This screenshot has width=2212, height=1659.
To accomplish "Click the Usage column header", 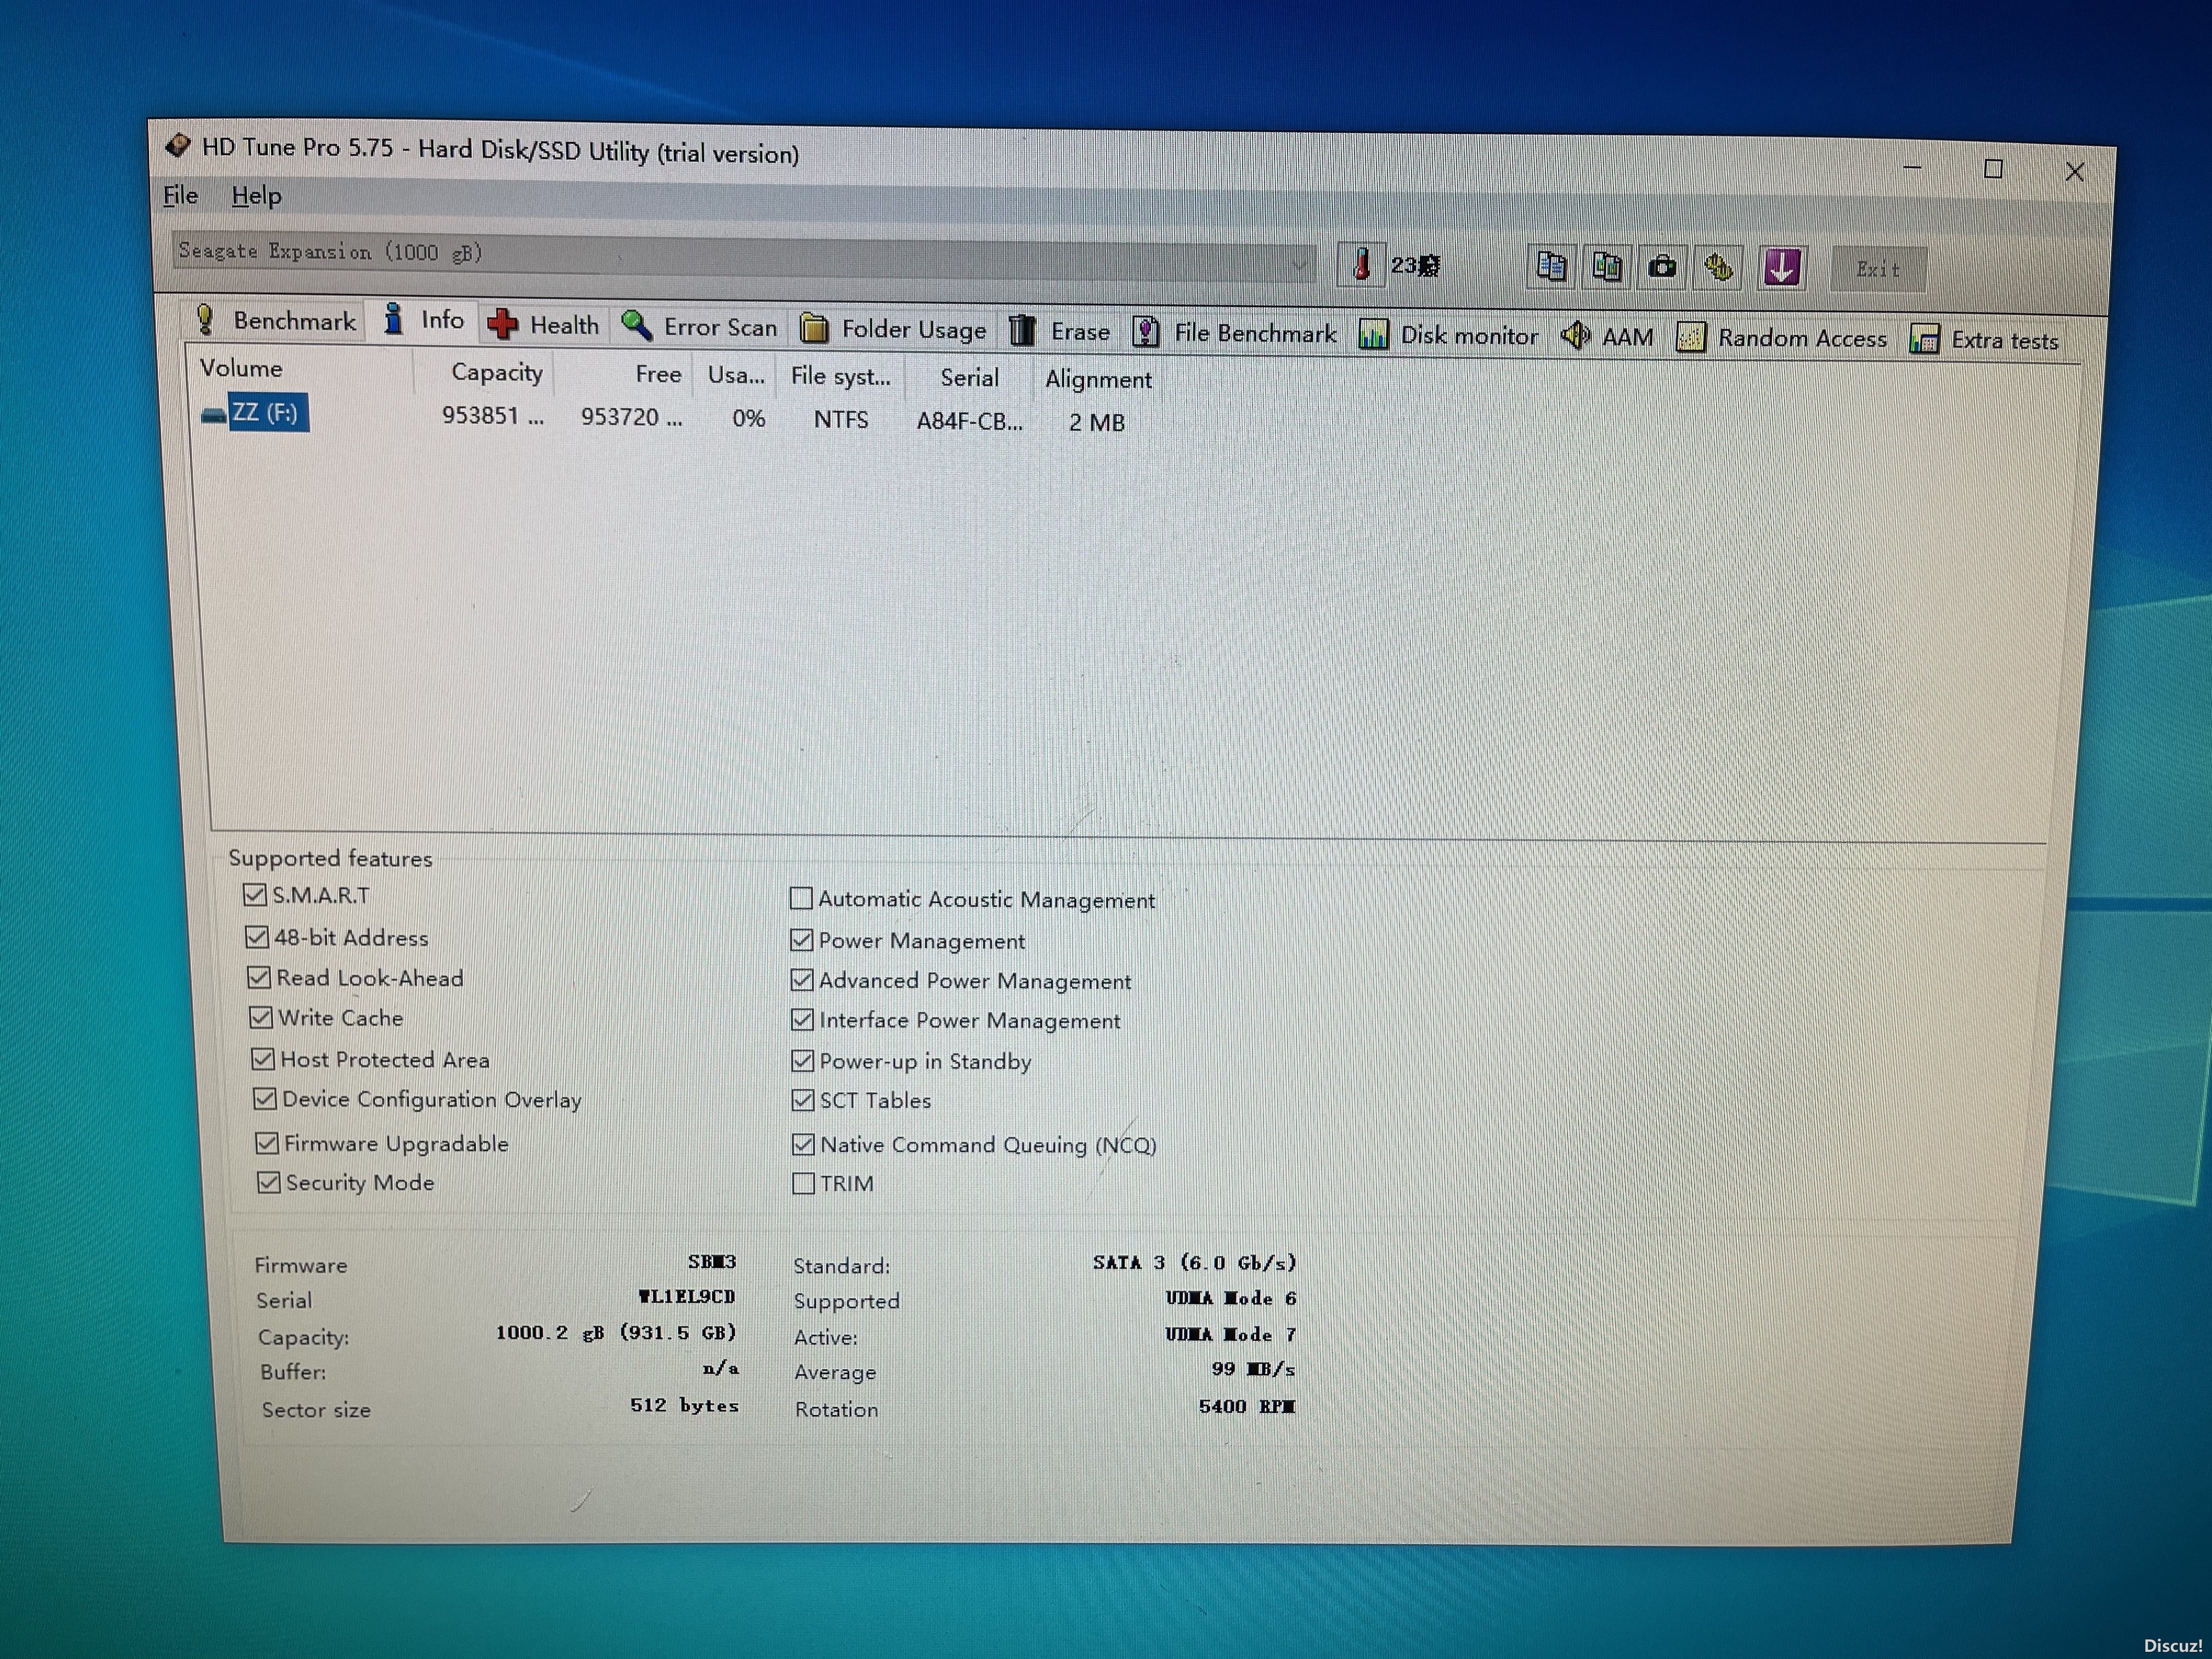I will (736, 375).
